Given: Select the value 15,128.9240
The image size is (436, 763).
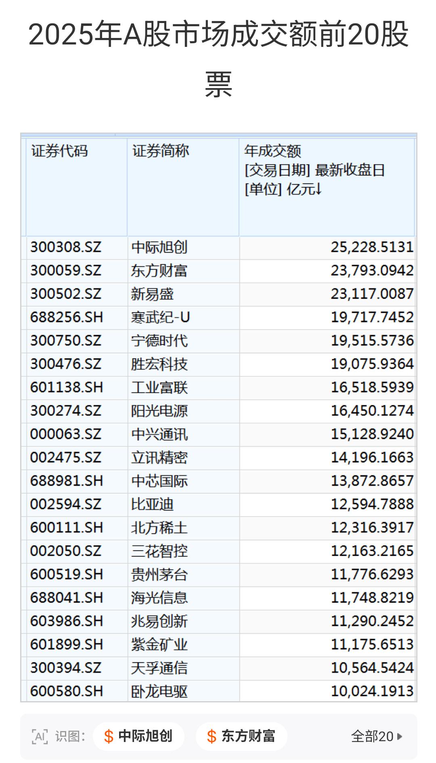Looking at the screenshot, I should (372, 434).
